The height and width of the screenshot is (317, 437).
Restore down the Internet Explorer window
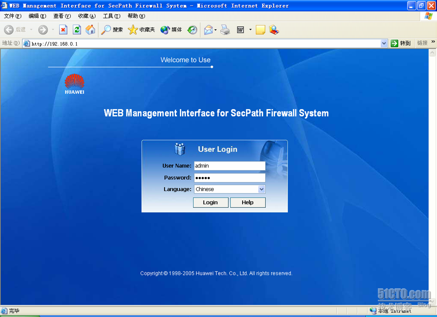click(x=422, y=6)
